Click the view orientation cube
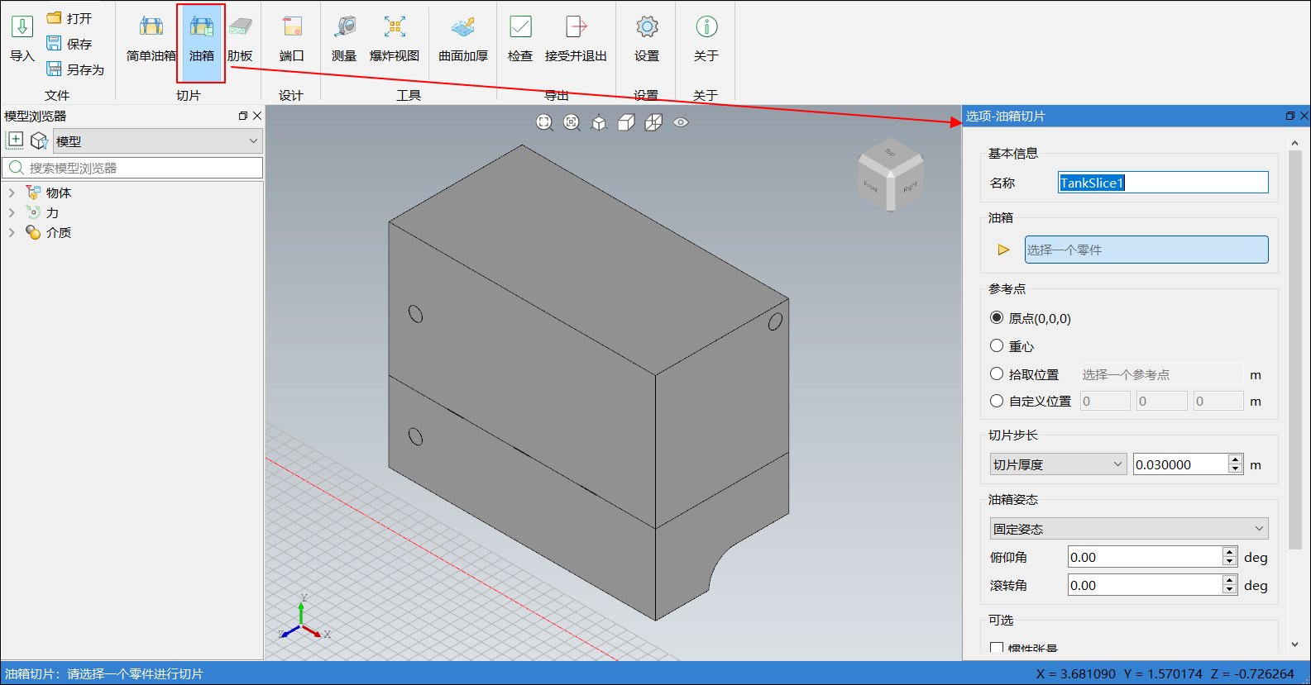Screen dimensions: 1311x685 click(891, 174)
